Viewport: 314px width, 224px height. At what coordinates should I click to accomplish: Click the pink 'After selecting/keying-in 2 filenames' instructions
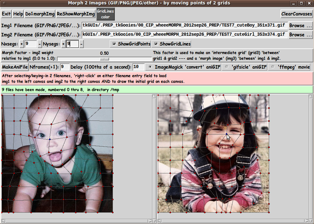coord(93,79)
